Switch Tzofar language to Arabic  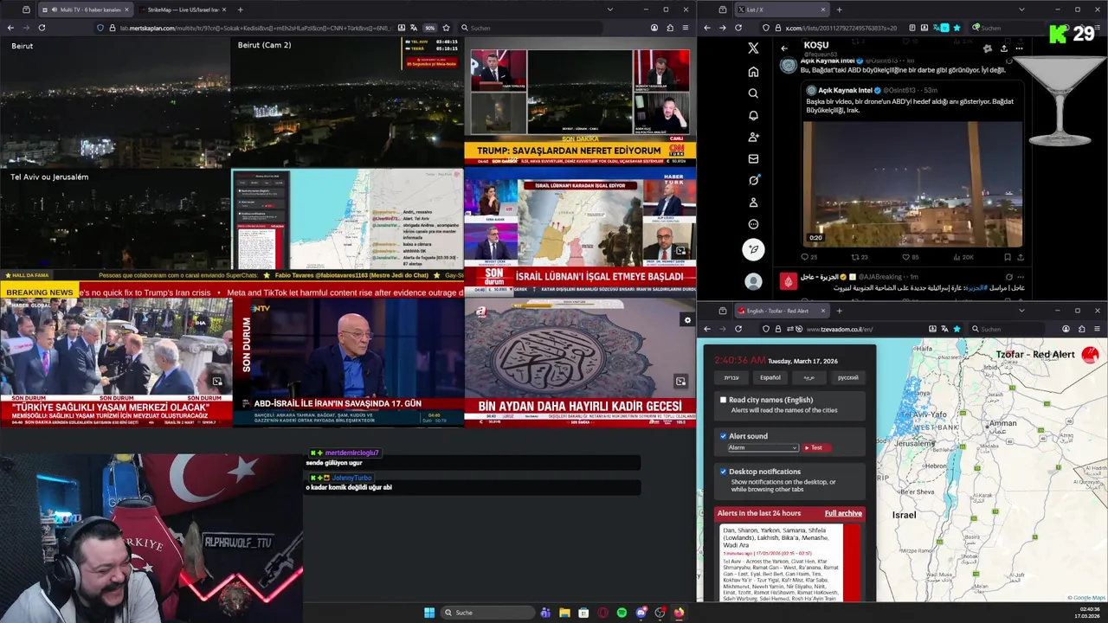tap(808, 377)
